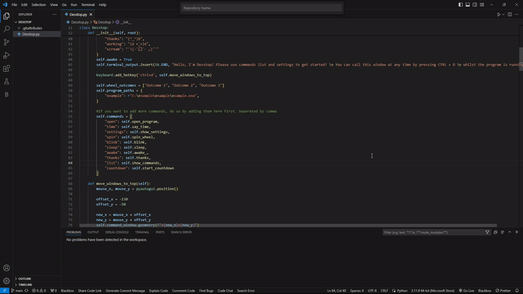This screenshot has height=294, width=523.
Task: Open the errors and warnings counter
Action: (39, 291)
